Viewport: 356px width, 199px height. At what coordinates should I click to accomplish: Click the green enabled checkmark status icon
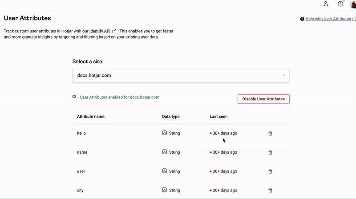tap(74, 96)
